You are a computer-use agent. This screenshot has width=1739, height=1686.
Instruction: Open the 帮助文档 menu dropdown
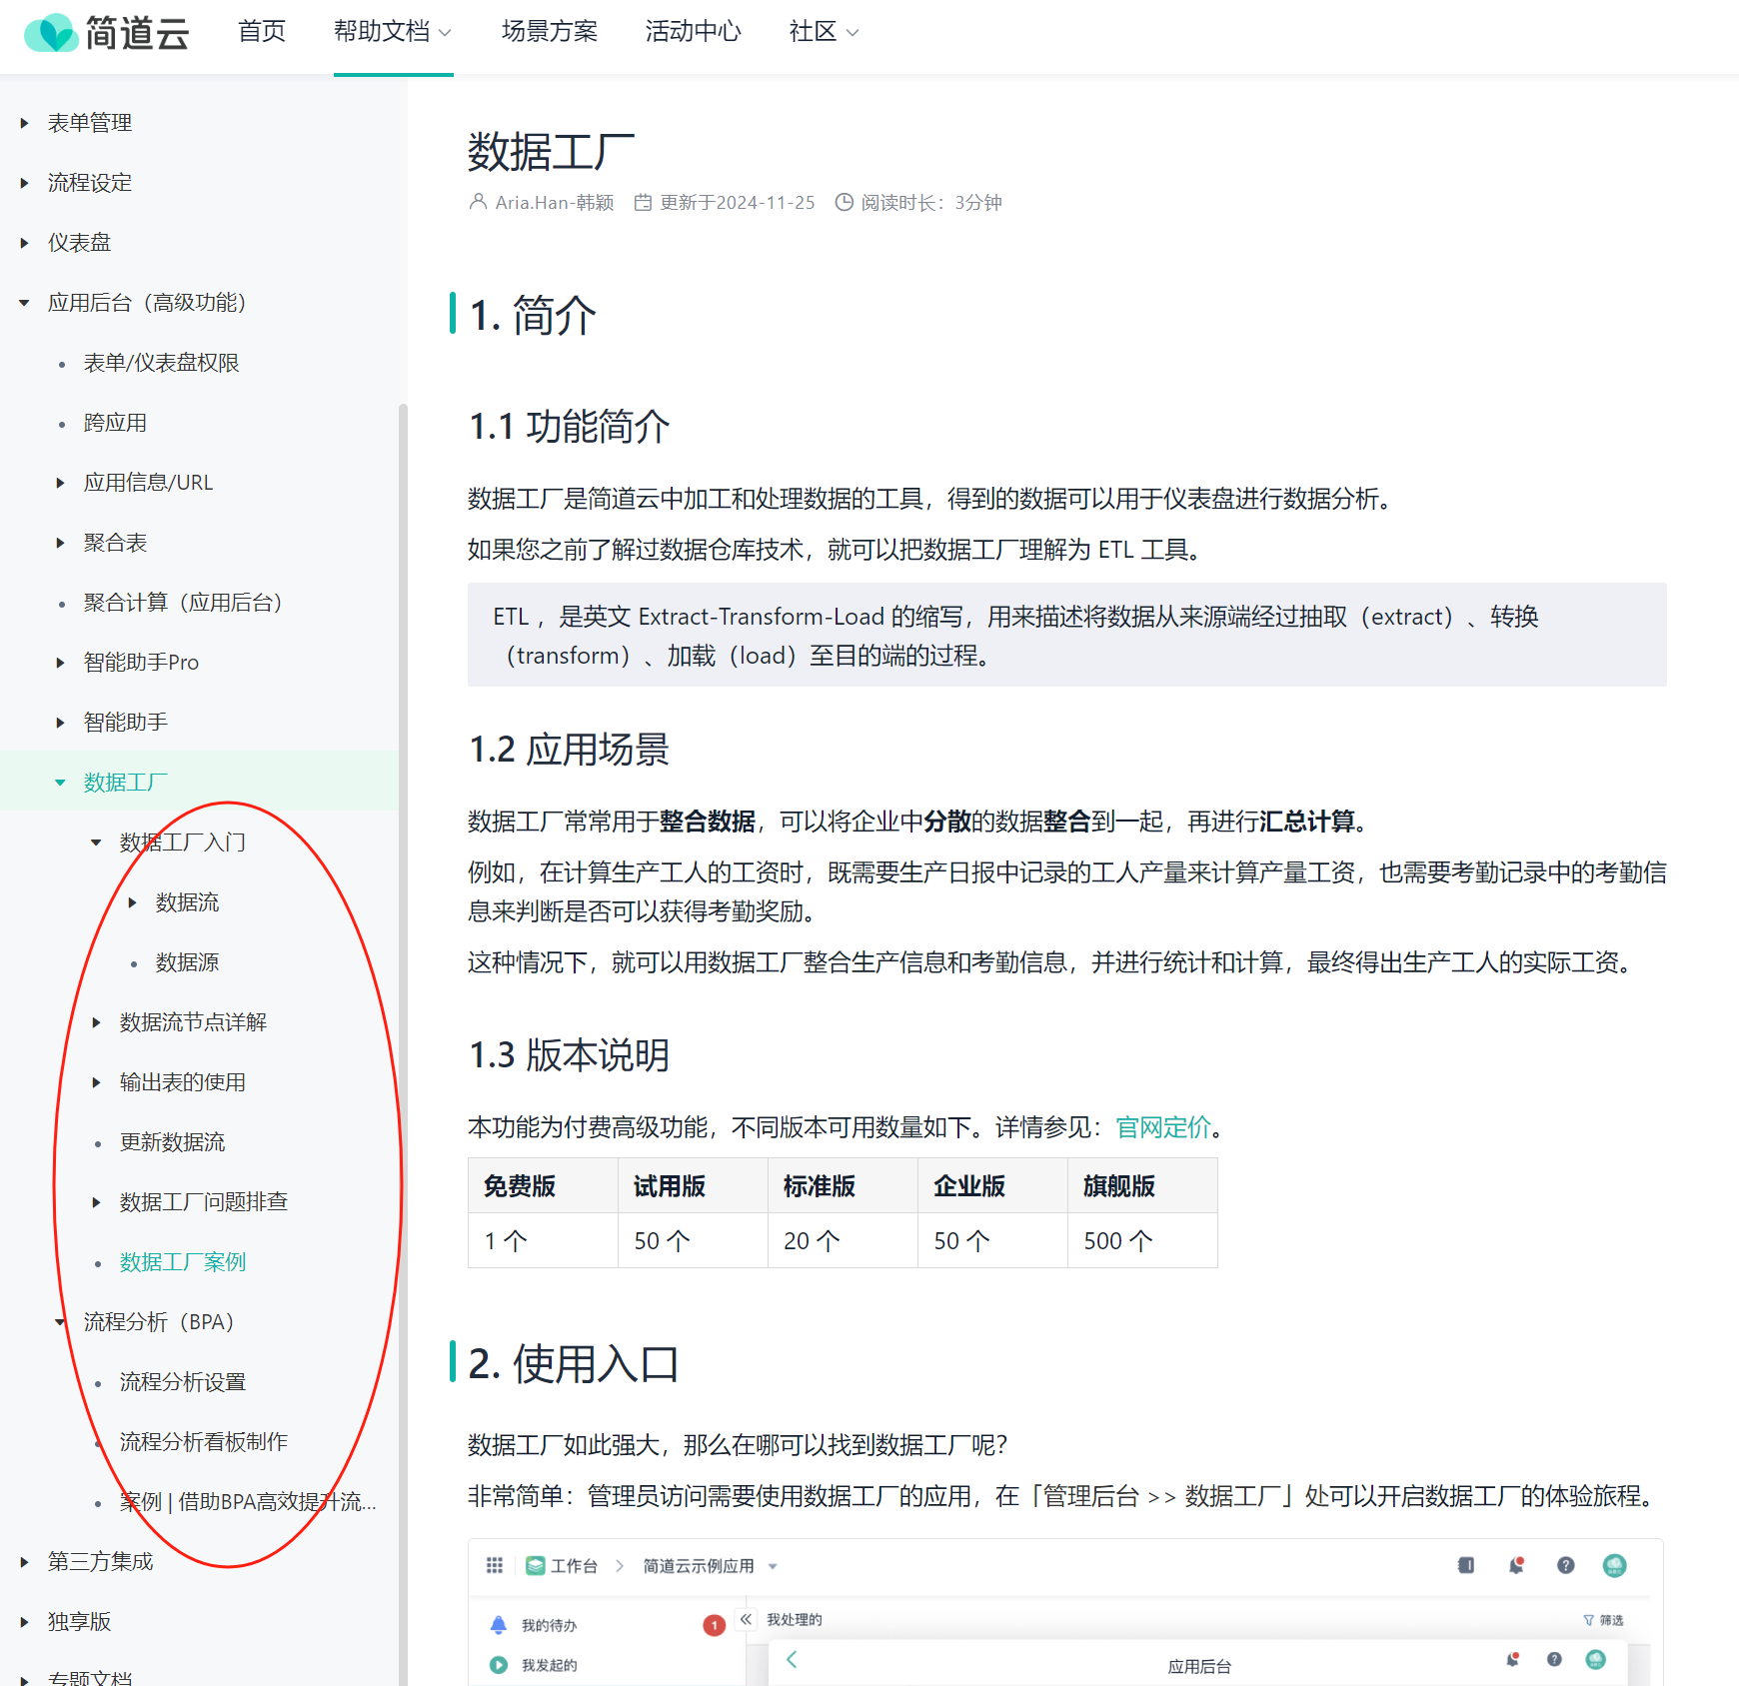click(393, 32)
